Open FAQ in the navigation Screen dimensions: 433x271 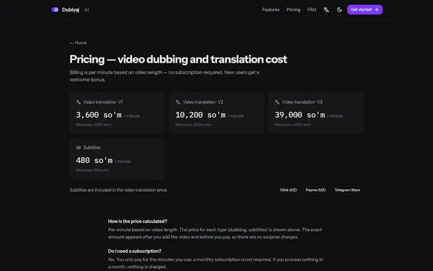pos(312,10)
